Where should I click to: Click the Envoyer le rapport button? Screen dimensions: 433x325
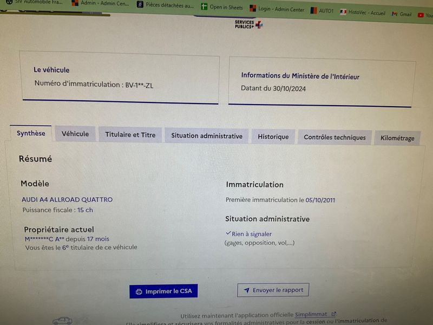[x=273, y=290]
